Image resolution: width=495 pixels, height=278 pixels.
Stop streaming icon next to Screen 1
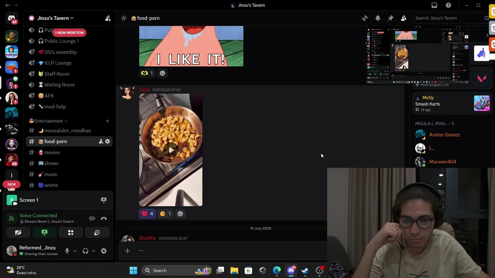click(x=104, y=200)
